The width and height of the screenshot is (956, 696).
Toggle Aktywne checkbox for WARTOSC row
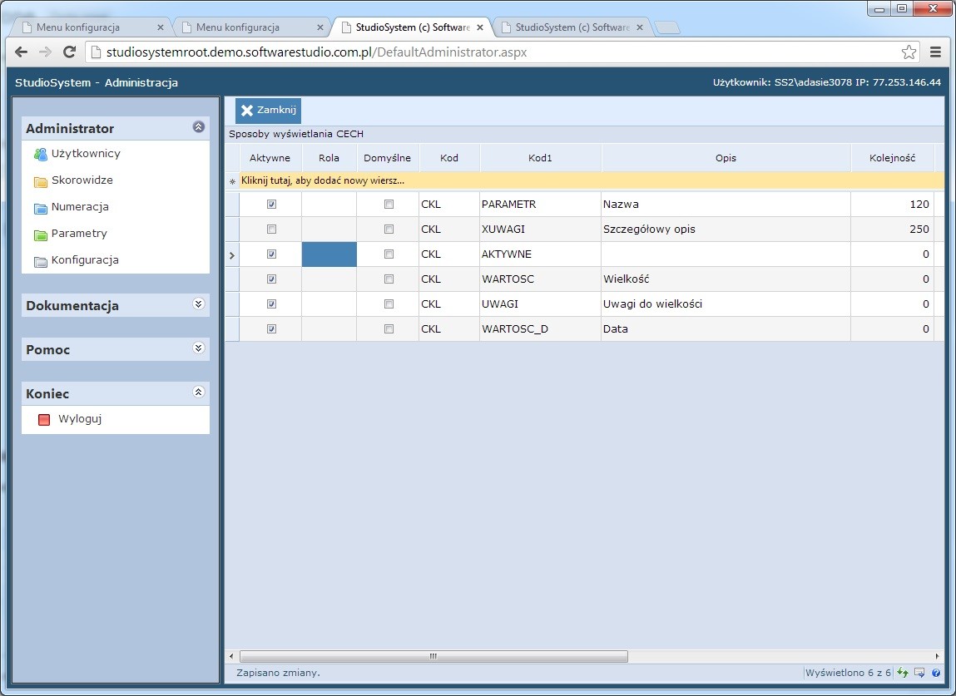tap(271, 279)
